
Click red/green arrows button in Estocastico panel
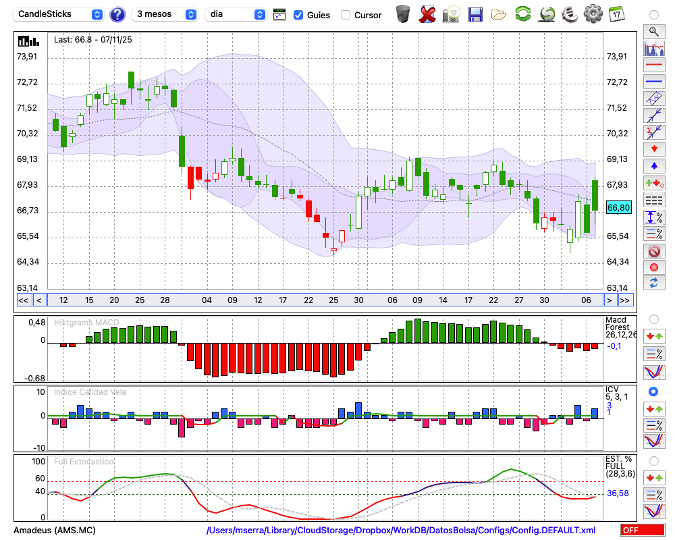click(x=654, y=477)
